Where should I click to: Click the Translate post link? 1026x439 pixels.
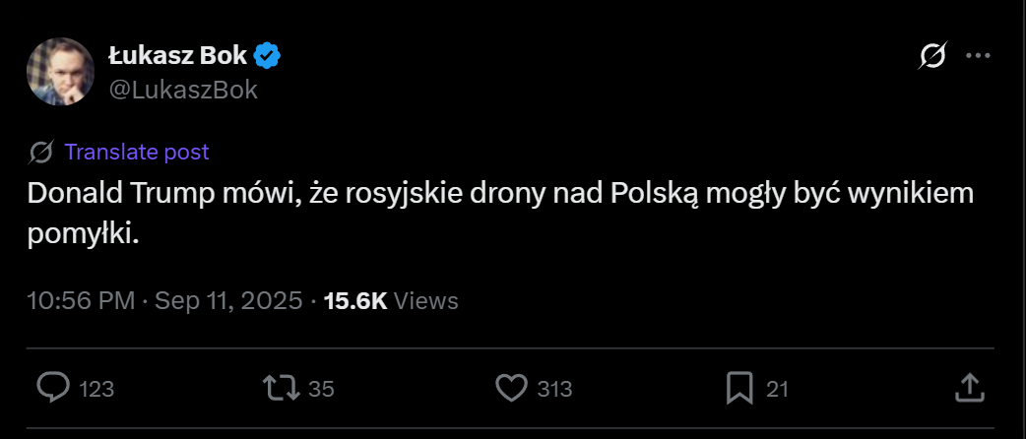point(137,152)
